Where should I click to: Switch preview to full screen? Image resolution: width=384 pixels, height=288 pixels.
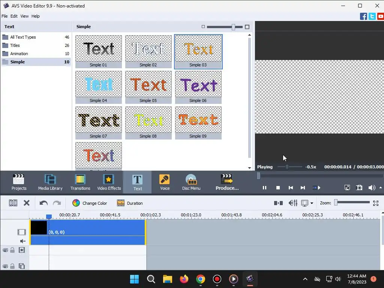pos(347,187)
